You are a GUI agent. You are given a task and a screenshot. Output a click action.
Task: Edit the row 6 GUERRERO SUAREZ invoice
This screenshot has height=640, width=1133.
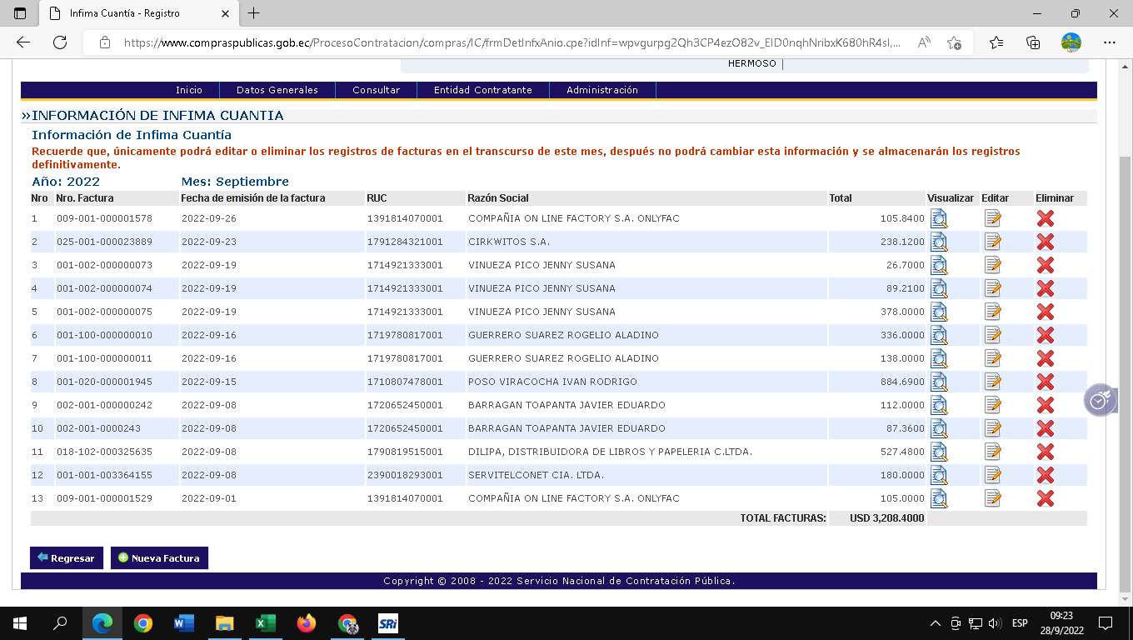[x=992, y=335]
